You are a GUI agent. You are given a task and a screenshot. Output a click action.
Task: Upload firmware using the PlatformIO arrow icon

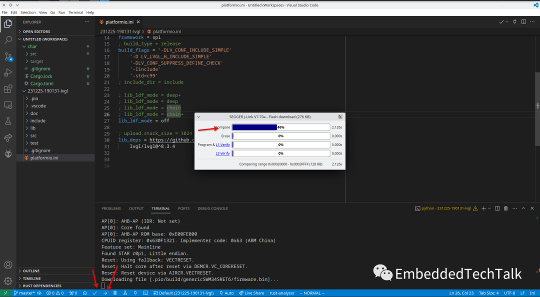pos(104,293)
